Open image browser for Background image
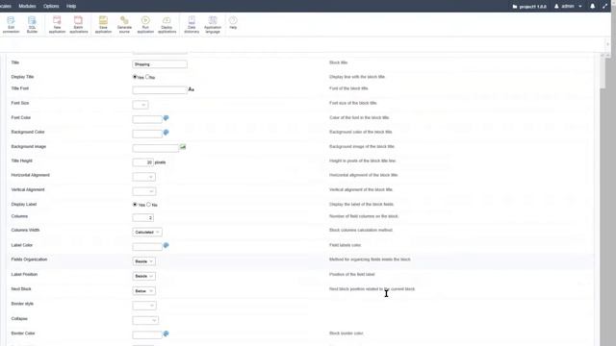The image size is (616, 346). tap(183, 147)
